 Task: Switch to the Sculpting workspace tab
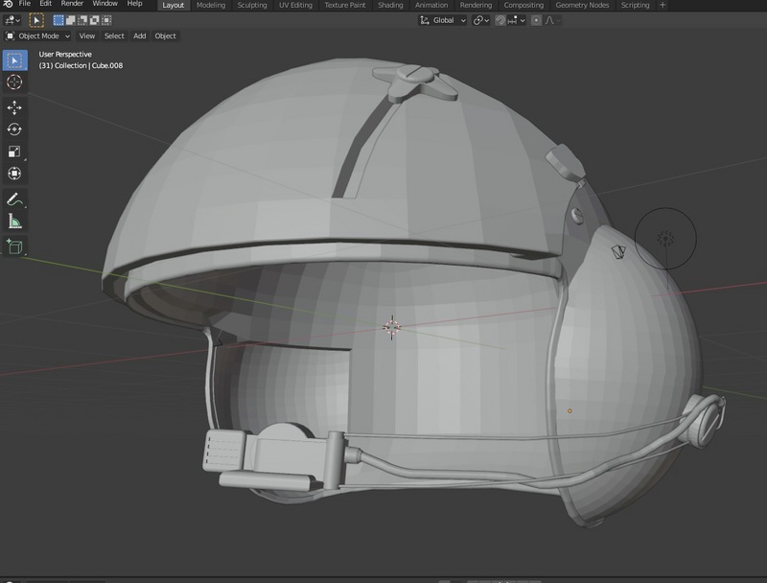pyautogui.click(x=252, y=5)
